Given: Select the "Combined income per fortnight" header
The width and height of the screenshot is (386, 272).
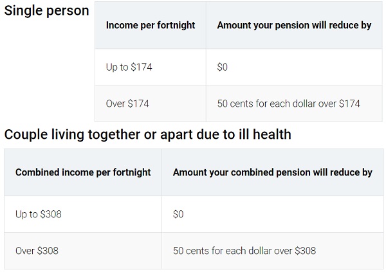Looking at the screenshot, I should pyautogui.click(x=83, y=172).
